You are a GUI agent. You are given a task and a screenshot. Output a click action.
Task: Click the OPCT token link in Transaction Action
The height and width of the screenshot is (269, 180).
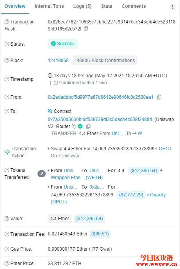tap(165, 149)
